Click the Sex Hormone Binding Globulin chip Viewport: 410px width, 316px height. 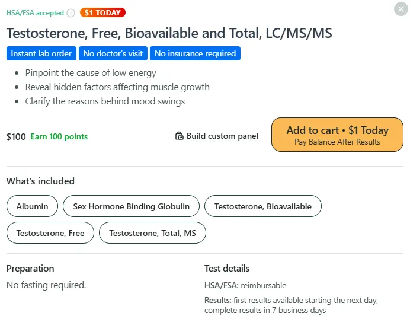click(132, 206)
